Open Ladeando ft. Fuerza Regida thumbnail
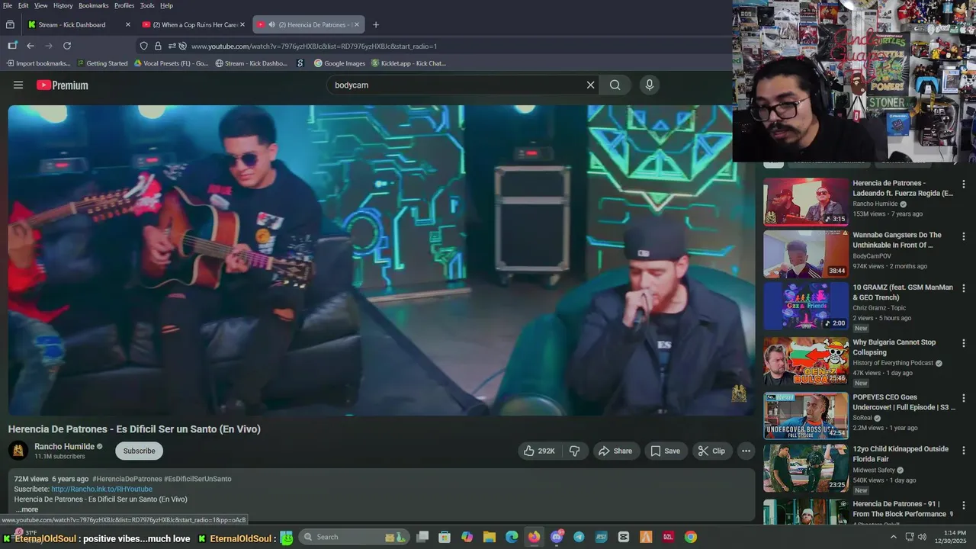Screen dimensions: 976x549 click(x=806, y=202)
